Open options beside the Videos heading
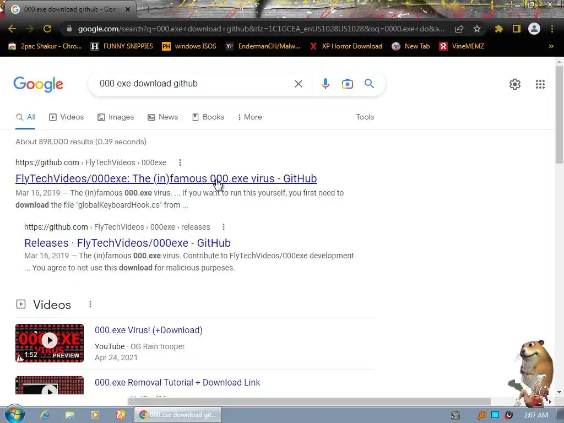 coord(90,304)
